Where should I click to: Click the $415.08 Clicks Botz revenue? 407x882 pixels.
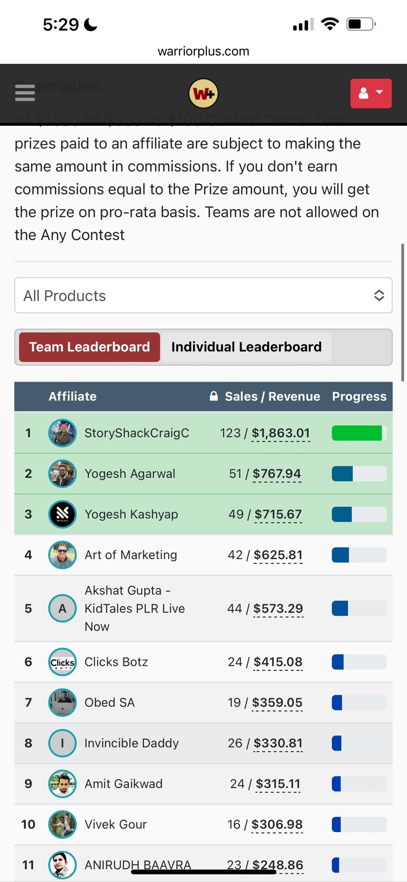[278, 662]
